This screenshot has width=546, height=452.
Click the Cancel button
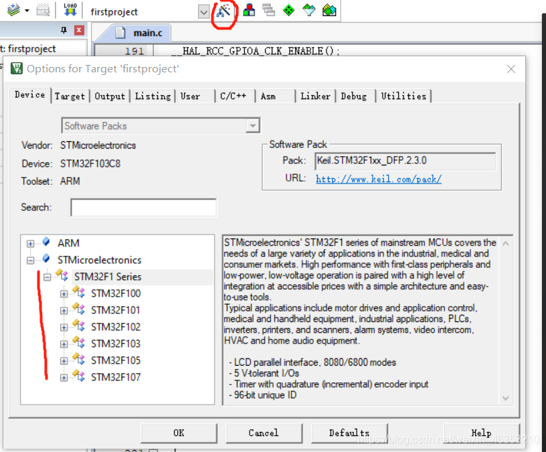[264, 433]
